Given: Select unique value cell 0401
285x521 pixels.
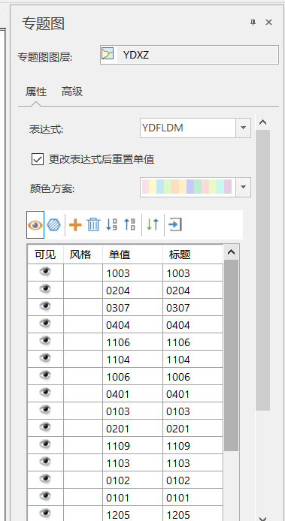Looking at the screenshot, I should [x=132, y=393].
